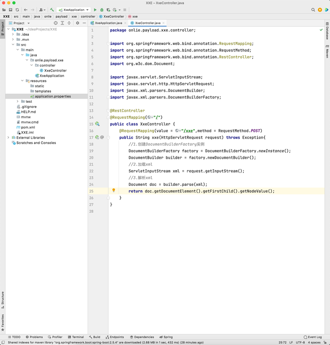Open the XxeApplication run configuration dropdown
The image size is (330, 345).
pos(73,10)
